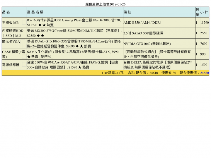Click the 1590 subtotal value
The width and height of the screenshot is (211, 158).
click(x=204, y=65)
